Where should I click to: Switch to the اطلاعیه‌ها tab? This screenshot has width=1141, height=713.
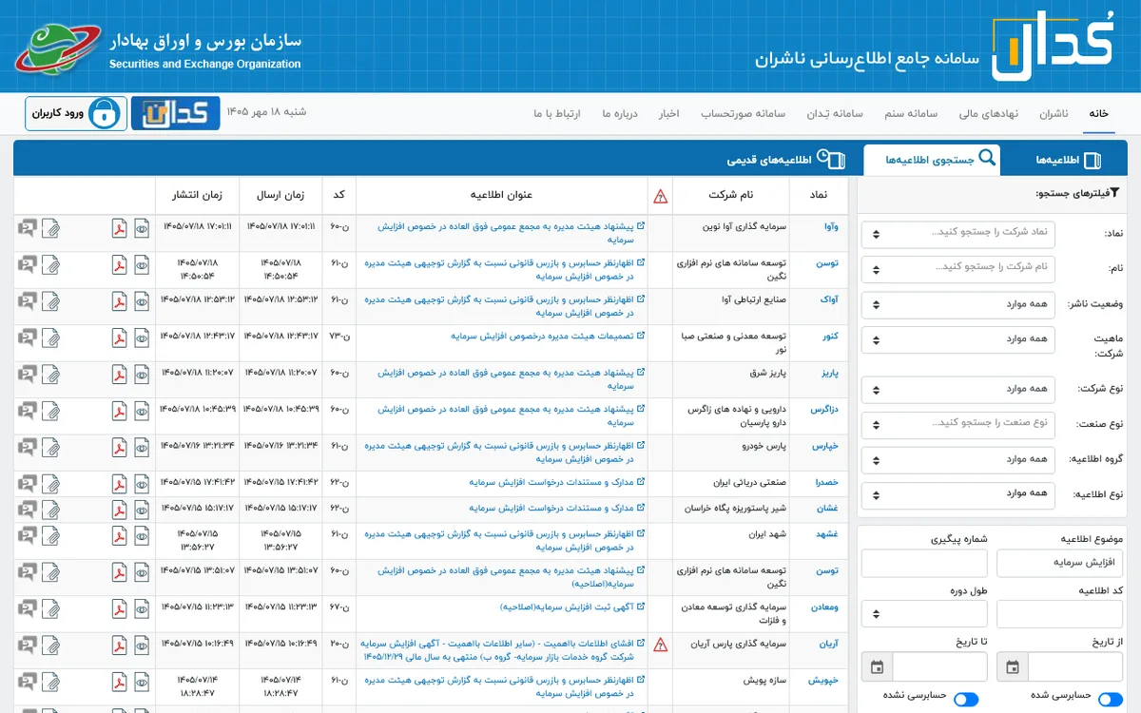(x=1067, y=160)
